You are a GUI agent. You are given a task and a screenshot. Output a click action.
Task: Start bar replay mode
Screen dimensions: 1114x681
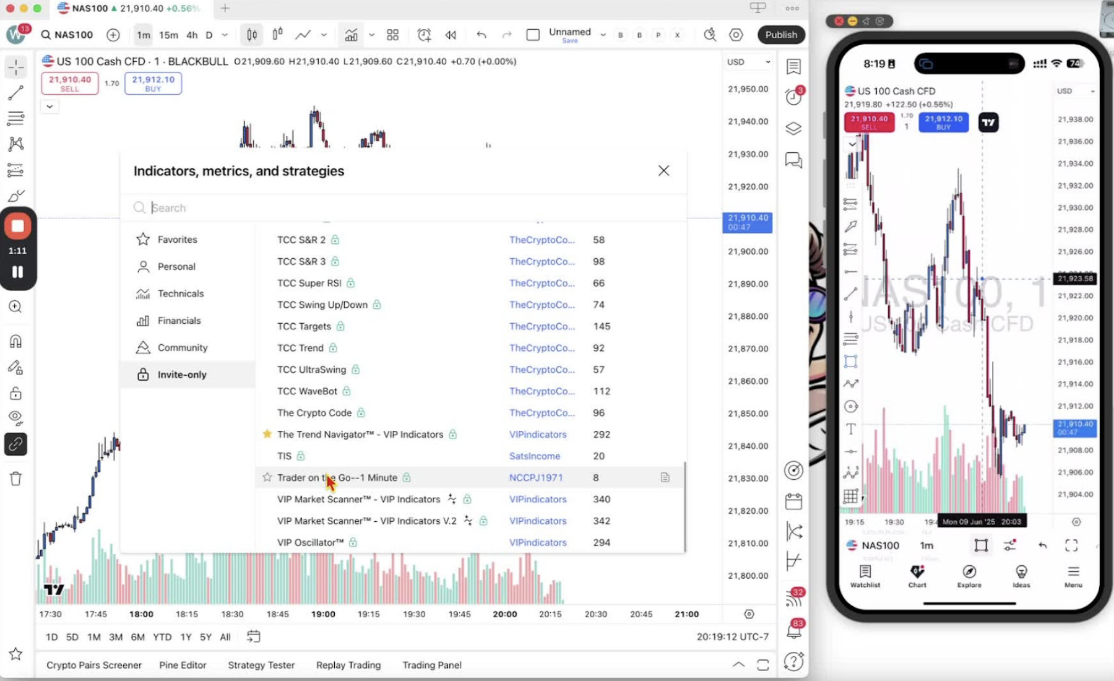click(x=451, y=35)
